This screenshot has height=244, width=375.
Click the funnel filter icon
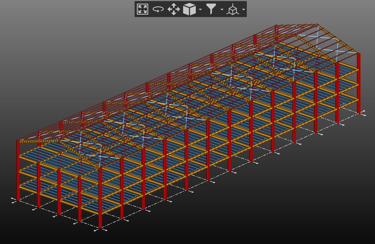click(x=211, y=9)
